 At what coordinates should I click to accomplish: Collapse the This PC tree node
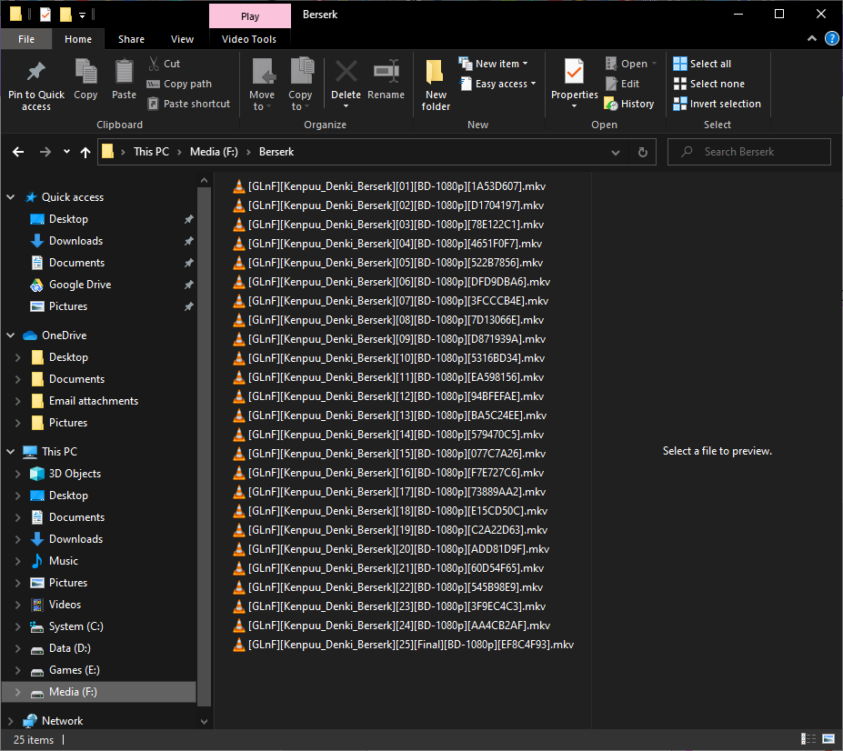pos(10,452)
